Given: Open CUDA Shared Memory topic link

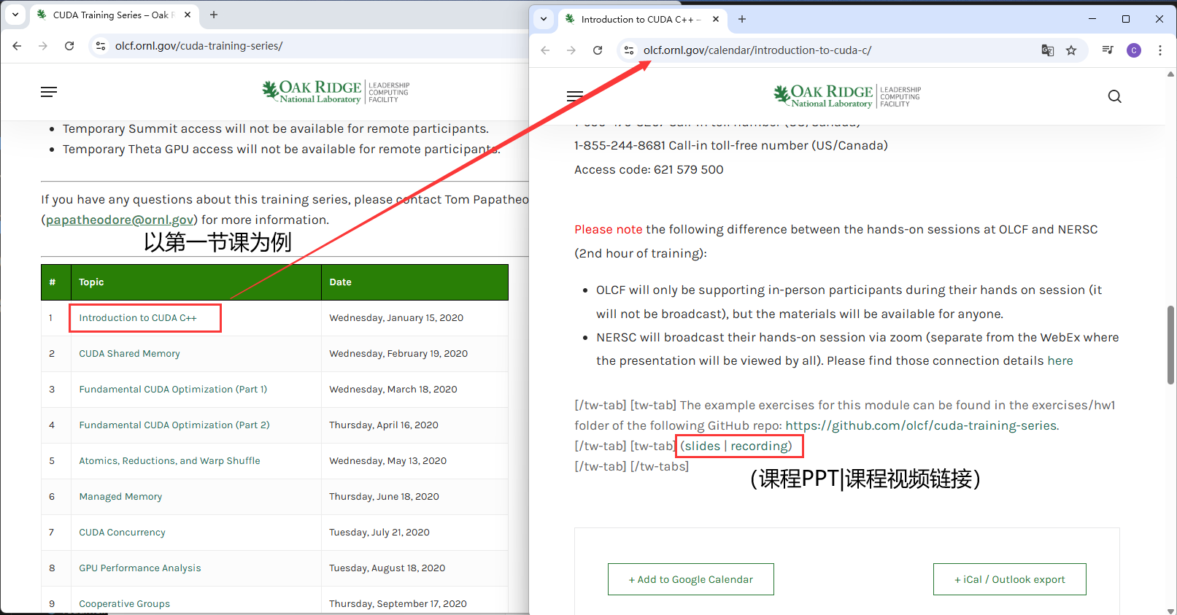Looking at the screenshot, I should [x=129, y=354].
